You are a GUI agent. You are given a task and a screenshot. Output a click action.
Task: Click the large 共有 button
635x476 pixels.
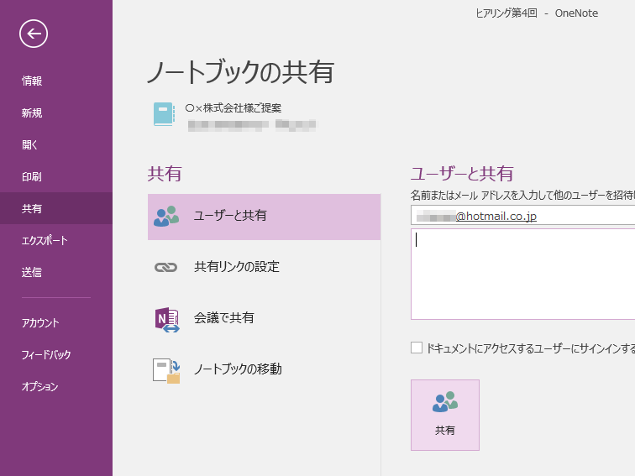coord(445,415)
